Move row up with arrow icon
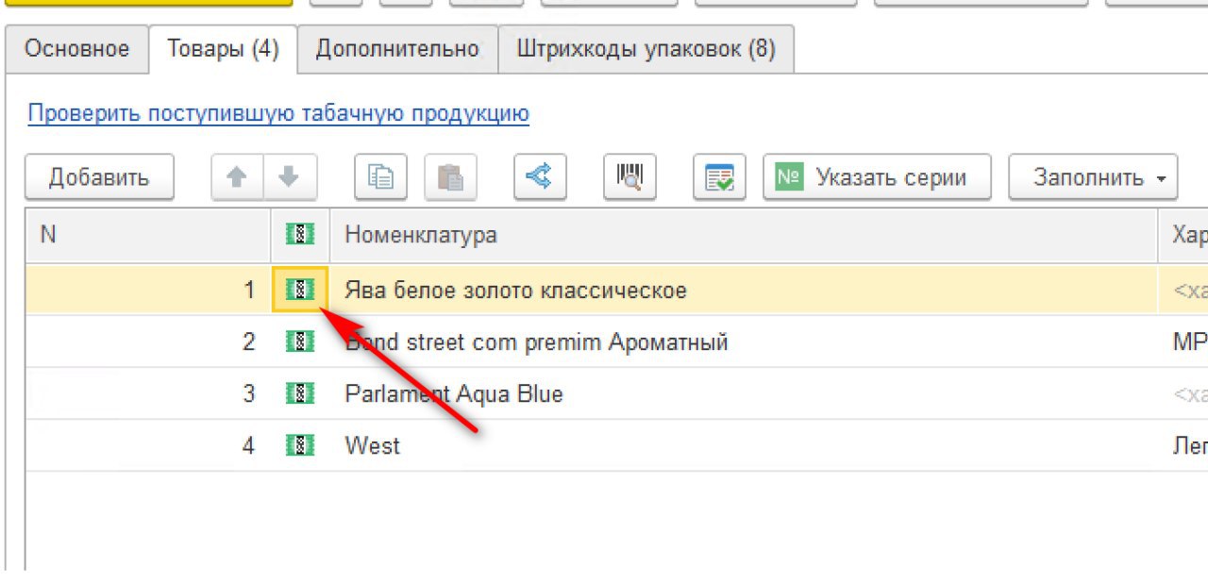 coord(238,177)
